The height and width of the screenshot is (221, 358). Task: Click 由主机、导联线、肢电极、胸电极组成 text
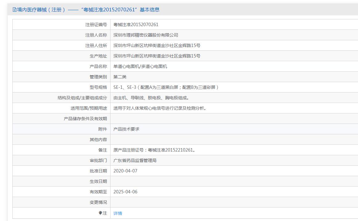pyautogui.click(x=151, y=98)
